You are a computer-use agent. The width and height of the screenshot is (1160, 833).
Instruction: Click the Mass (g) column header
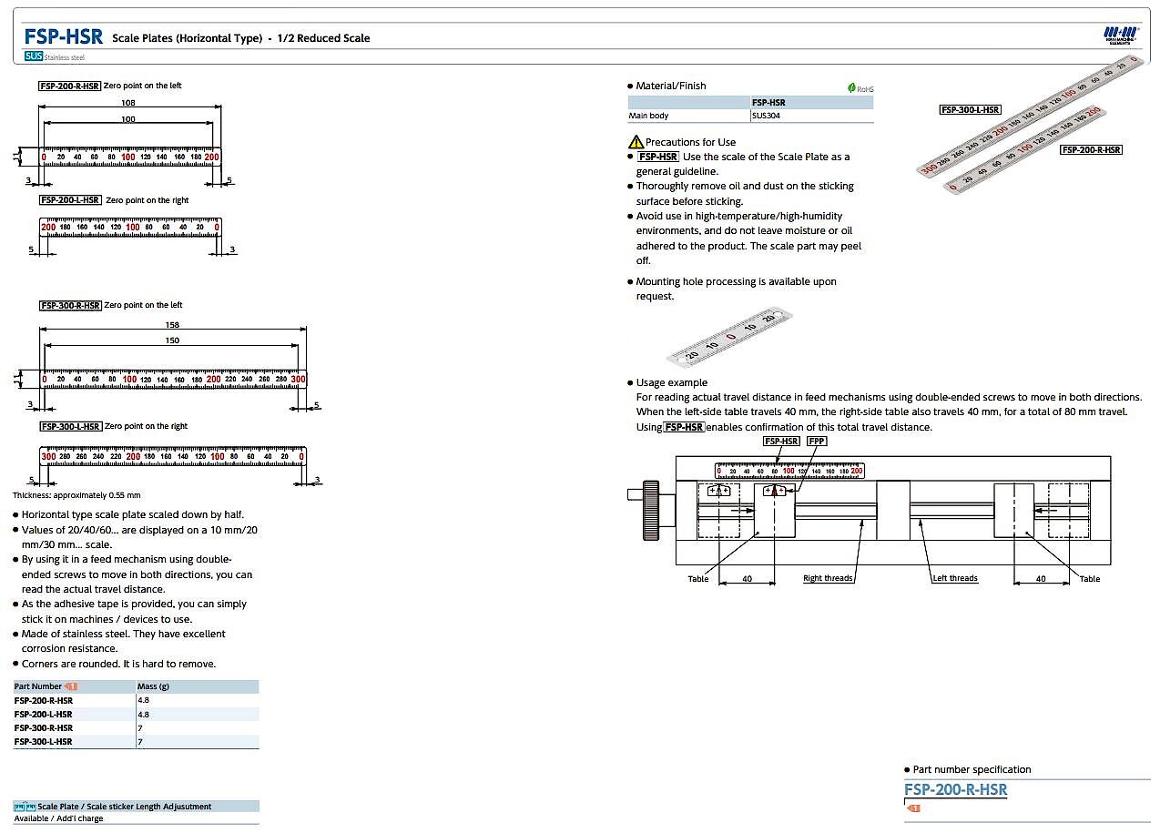153,686
